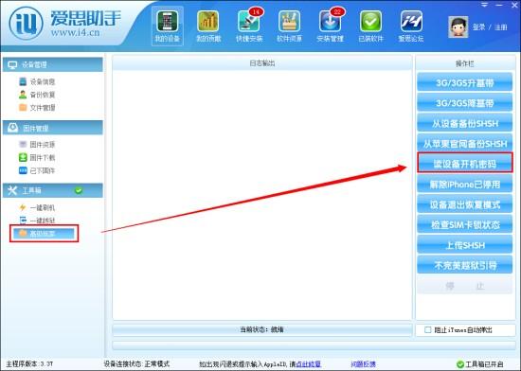Click the 注册 register link

(501, 27)
